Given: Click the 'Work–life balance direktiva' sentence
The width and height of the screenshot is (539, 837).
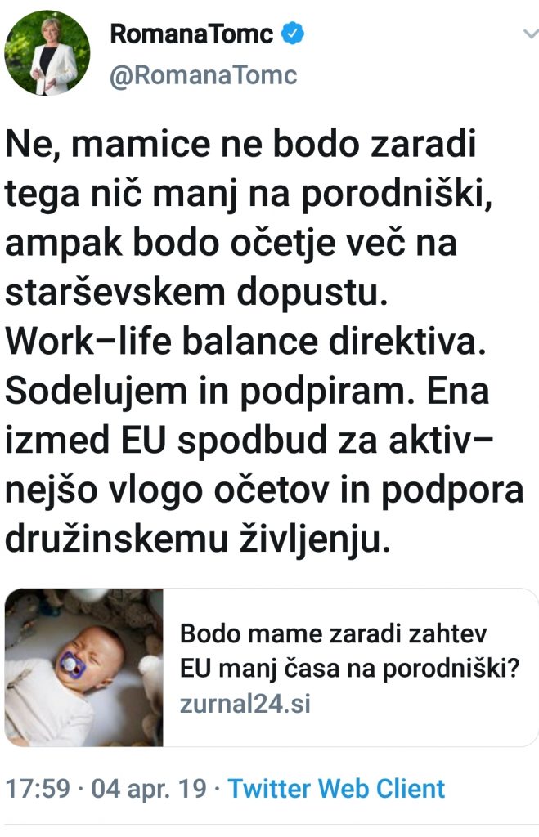Looking at the screenshot, I should (245, 342).
